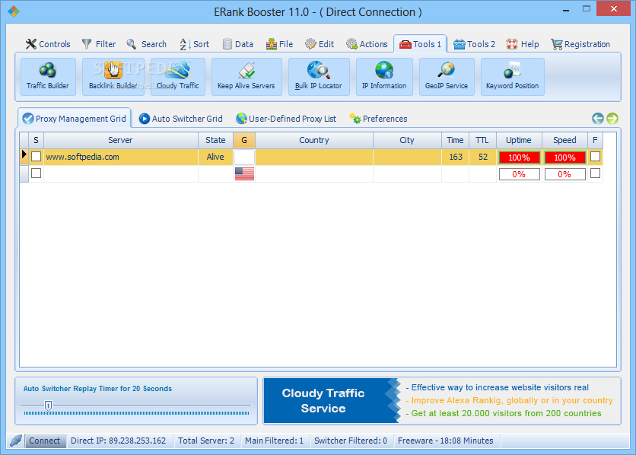The image size is (636, 455).
Task: Click the Direct IP status entry
Action: [119, 441]
